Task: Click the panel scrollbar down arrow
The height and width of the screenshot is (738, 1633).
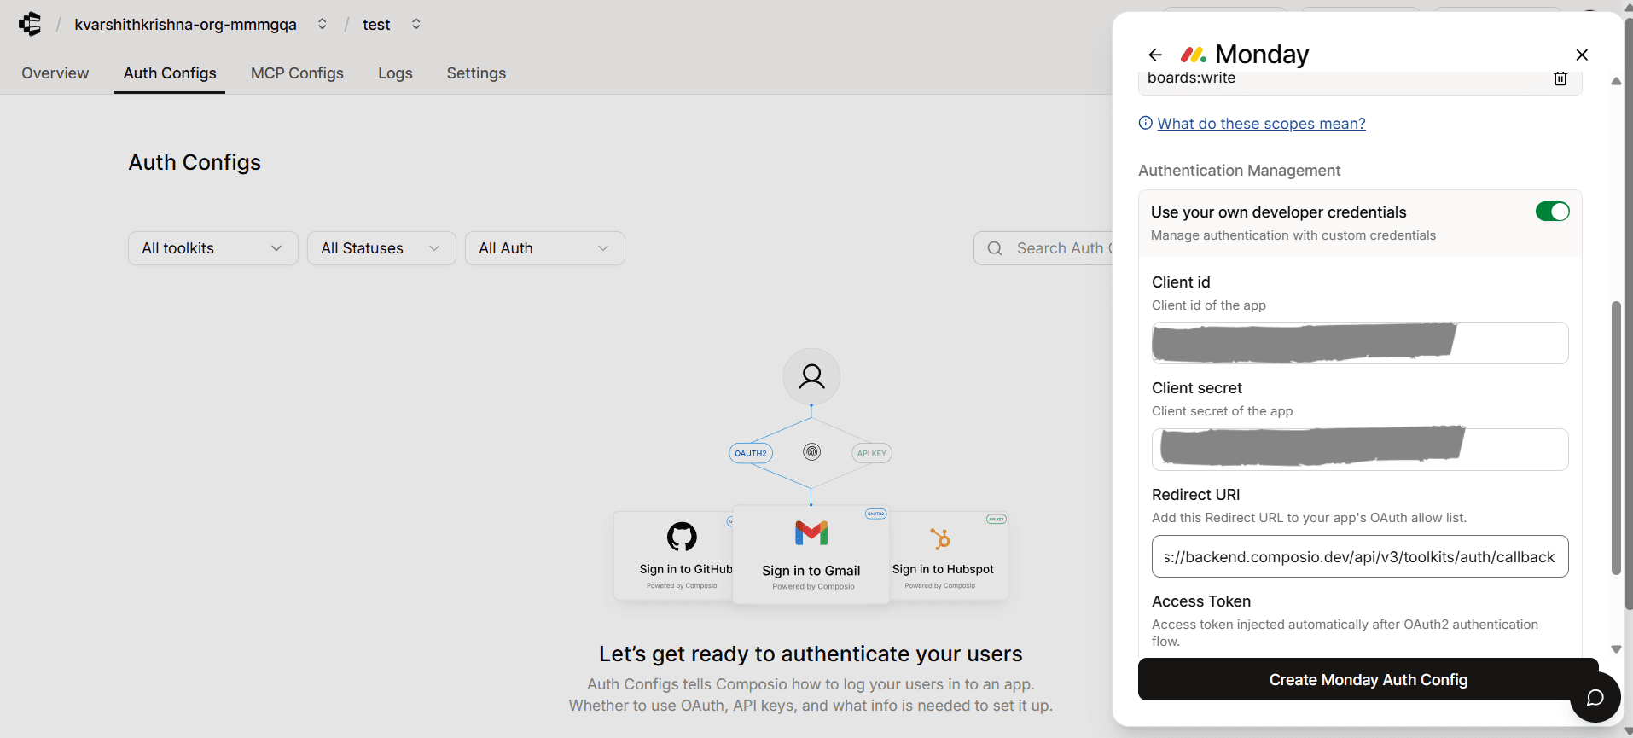Action: 1616,649
